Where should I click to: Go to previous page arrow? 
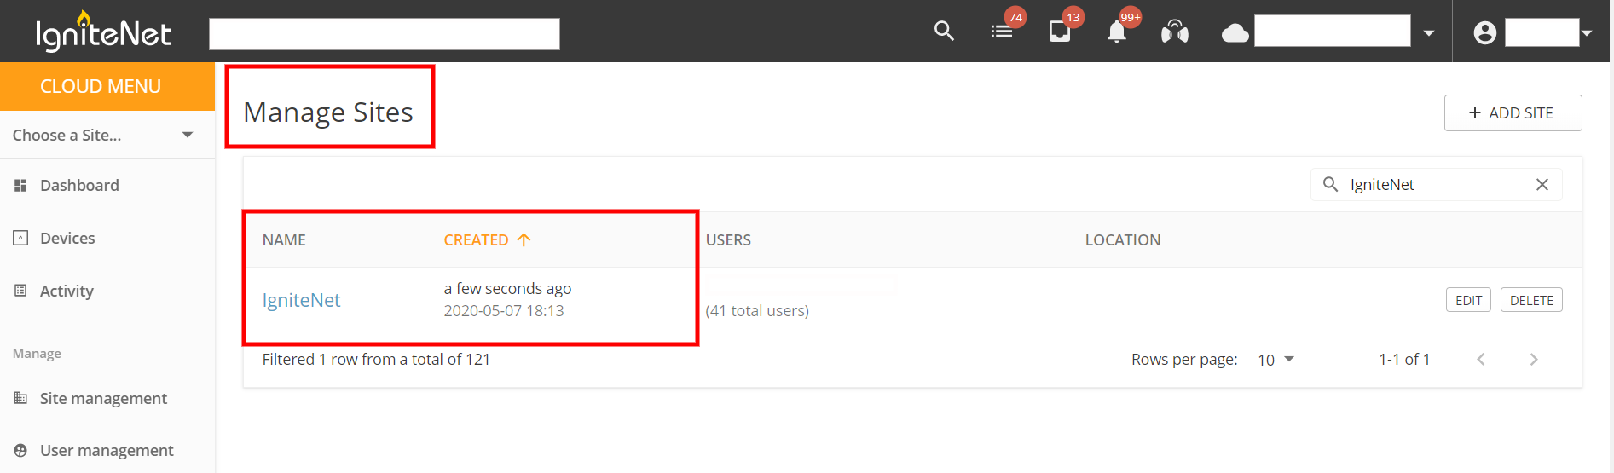point(1481,360)
